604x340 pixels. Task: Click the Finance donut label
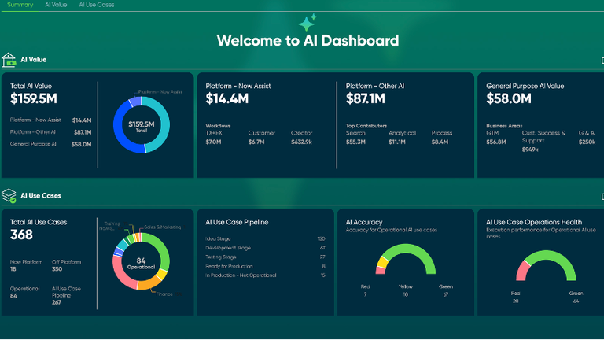[164, 294]
